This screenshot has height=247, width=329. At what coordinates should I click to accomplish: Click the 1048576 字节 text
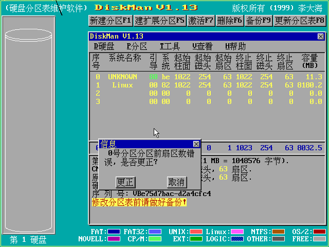click(x=256, y=161)
